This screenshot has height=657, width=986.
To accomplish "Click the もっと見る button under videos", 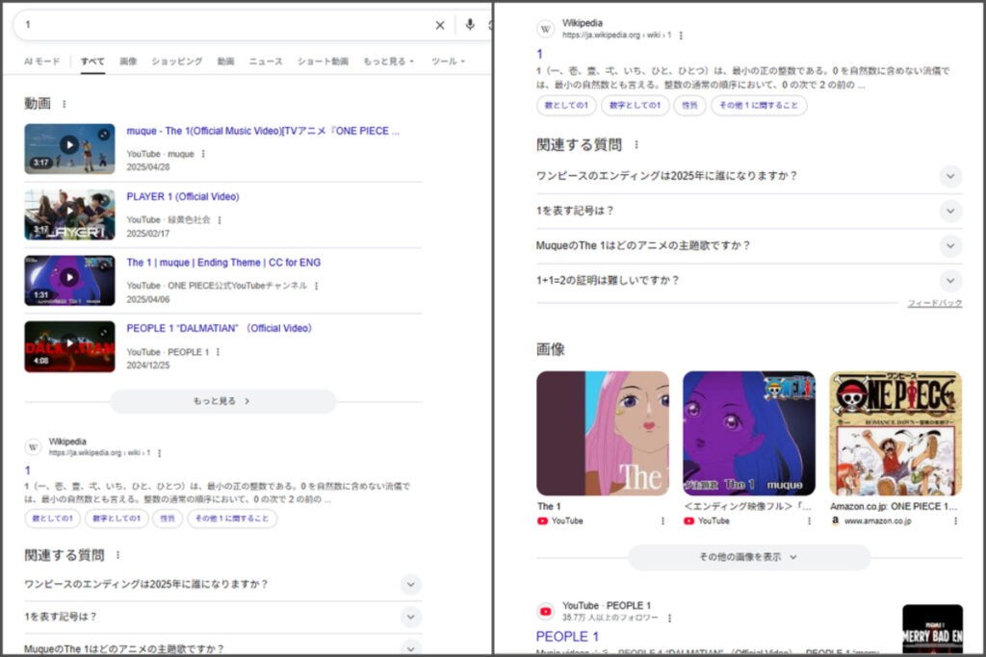I will click(x=222, y=401).
